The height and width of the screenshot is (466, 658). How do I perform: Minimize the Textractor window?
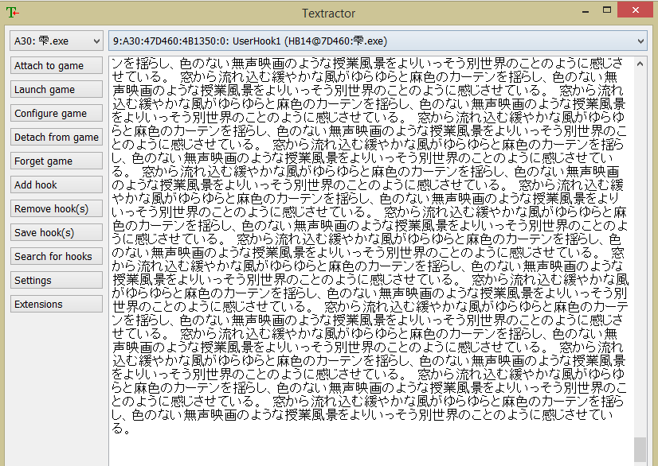586,11
